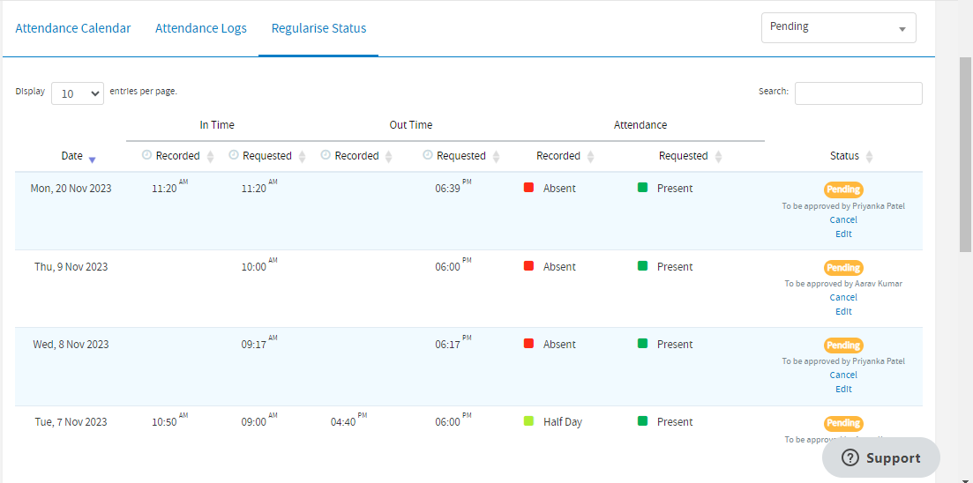Select the Regularise Status tab
The width and height of the screenshot is (973, 483).
point(318,28)
